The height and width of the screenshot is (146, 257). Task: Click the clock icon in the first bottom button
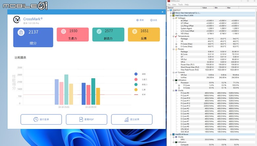click(36, 119)
